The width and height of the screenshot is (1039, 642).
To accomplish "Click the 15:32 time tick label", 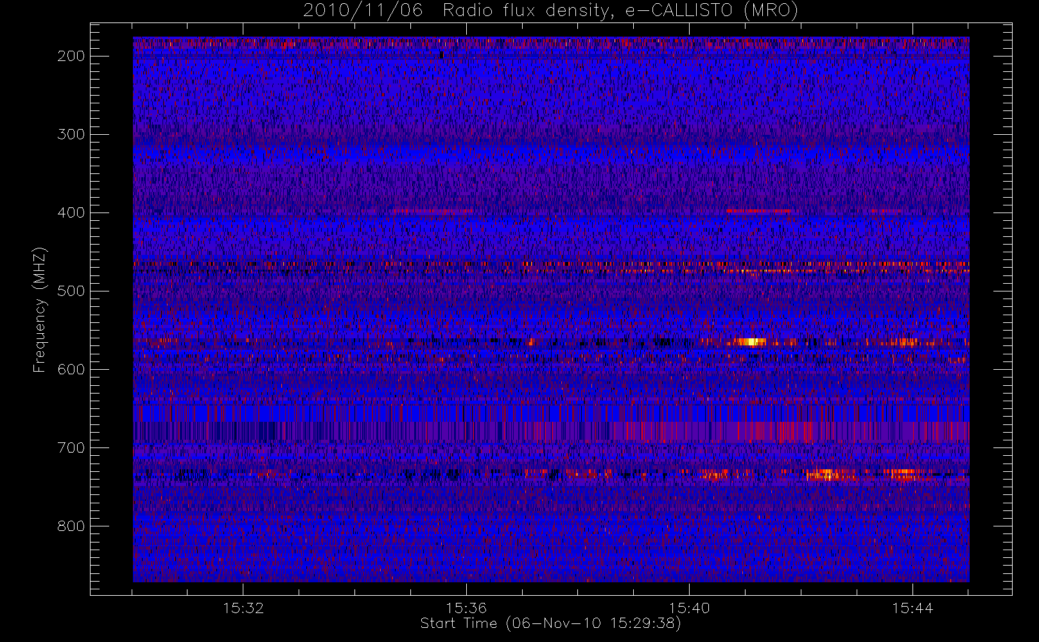I will (x=243, y=607).
